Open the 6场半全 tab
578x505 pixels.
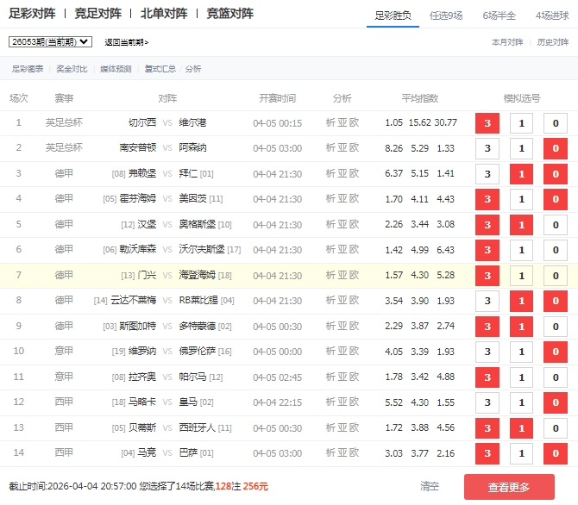coord(499,16)
